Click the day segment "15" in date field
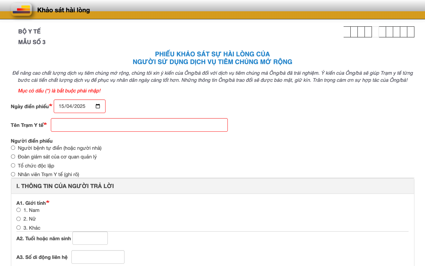This screenshot has width=425, height=266. [x=62, y=106]
